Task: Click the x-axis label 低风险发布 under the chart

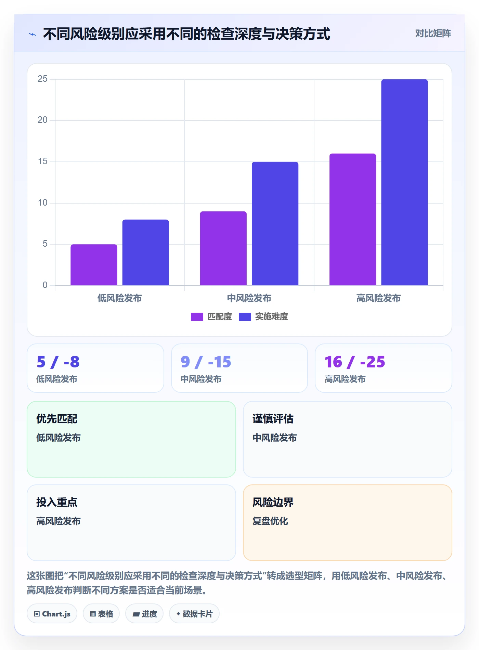Action: click(x=120, y=298)
